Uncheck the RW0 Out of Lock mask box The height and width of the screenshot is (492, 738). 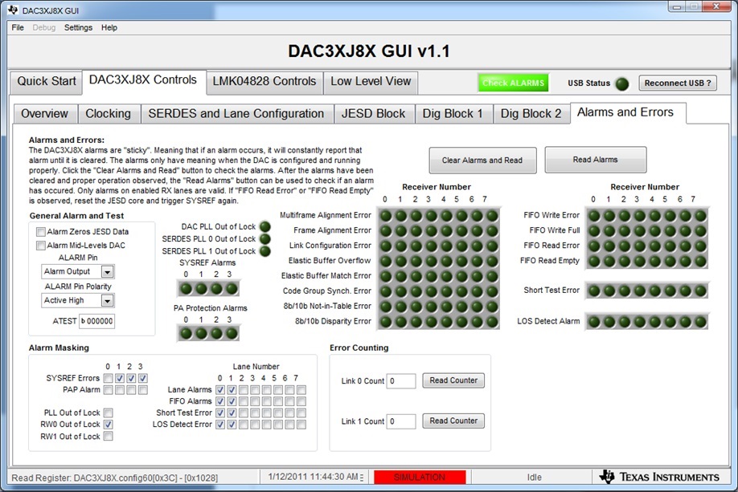pyautogui.click(x=109, y=425)
